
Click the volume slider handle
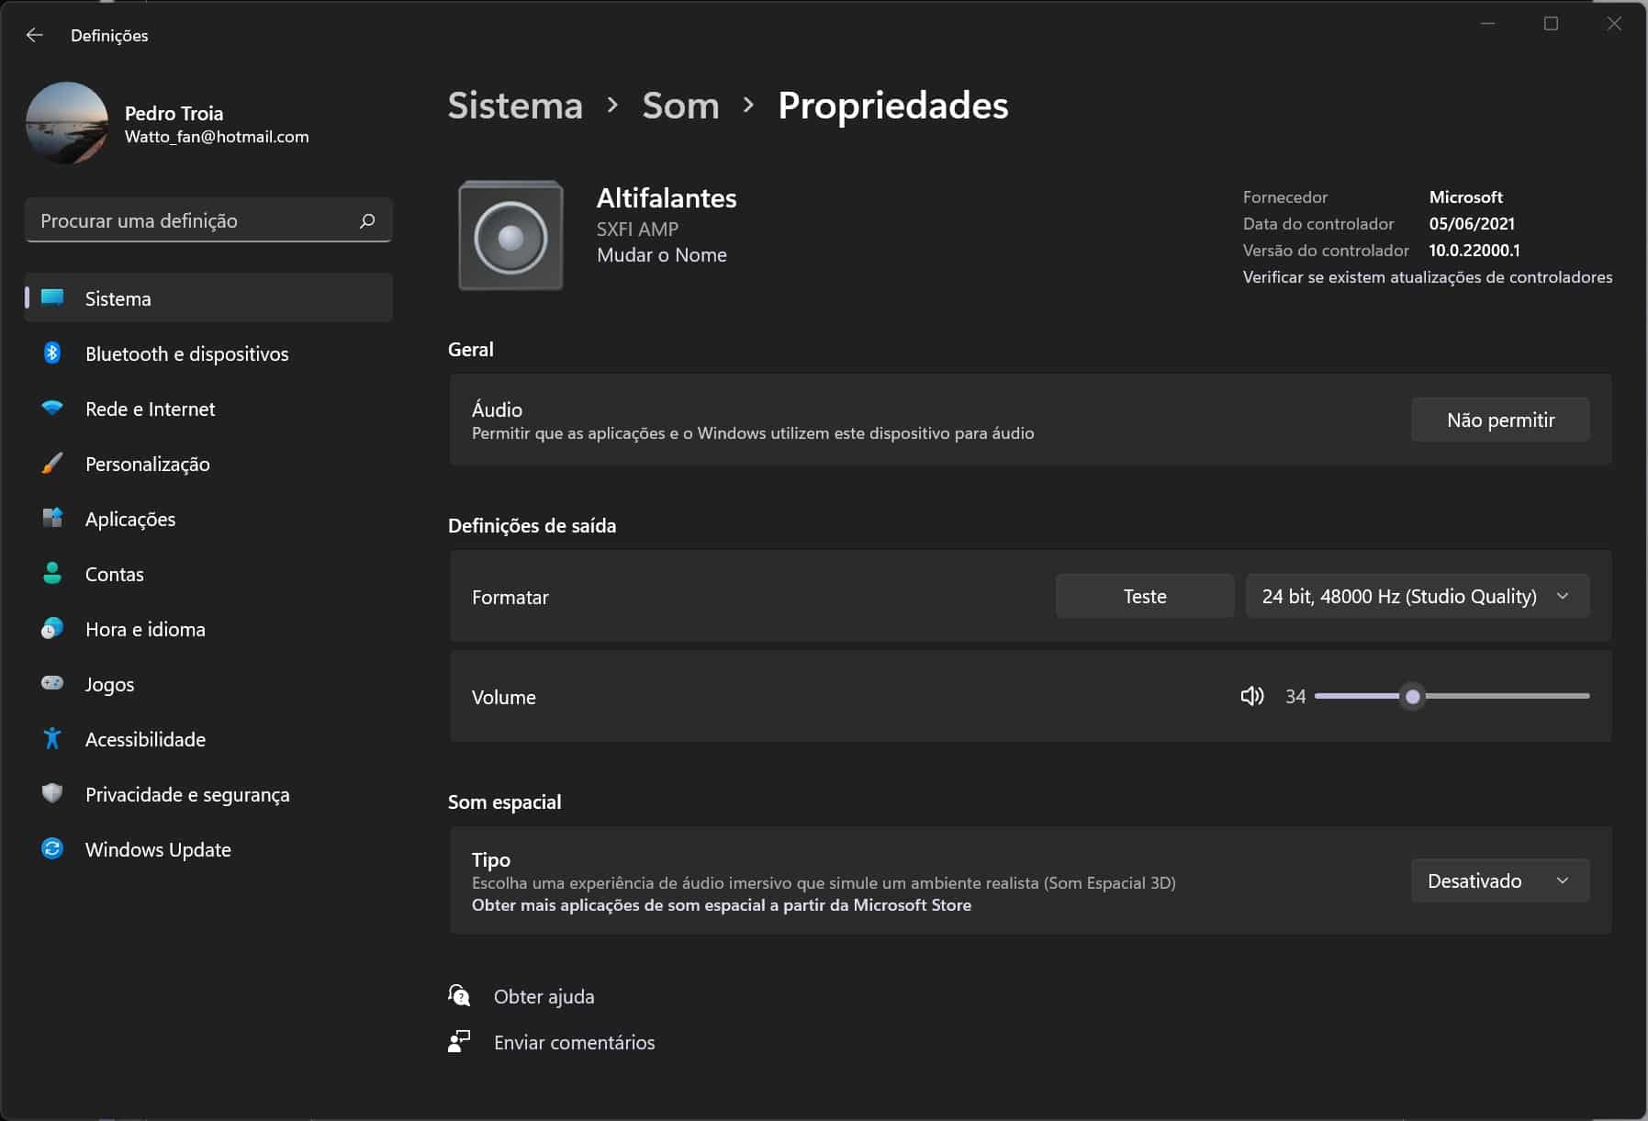point(1413,697)
